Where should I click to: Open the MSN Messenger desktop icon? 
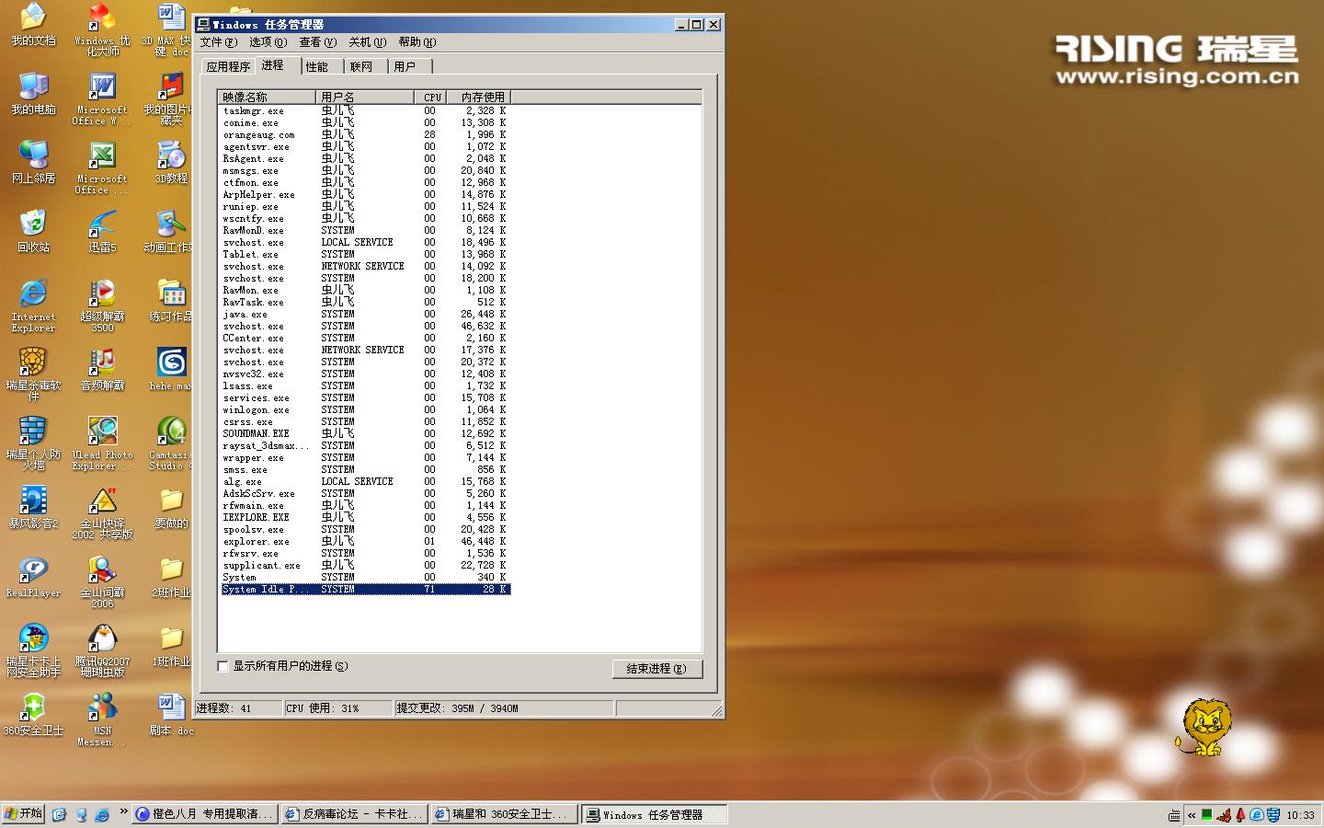coord(102,709)
